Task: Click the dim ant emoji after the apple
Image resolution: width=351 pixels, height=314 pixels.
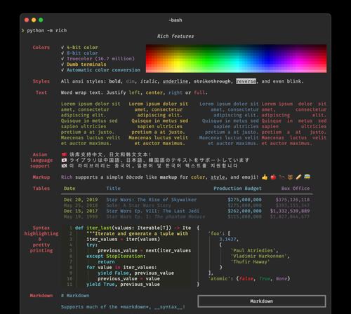Action: [282, 177]
